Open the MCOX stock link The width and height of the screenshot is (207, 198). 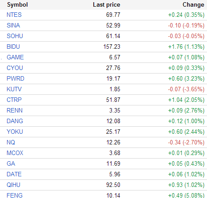15,153
